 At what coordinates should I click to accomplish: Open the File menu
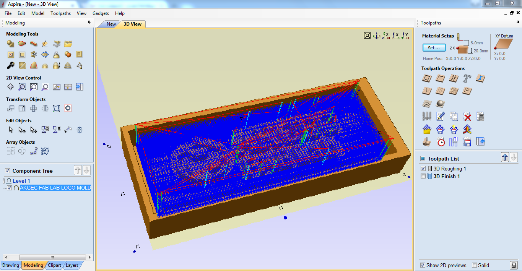pos(8,13)
